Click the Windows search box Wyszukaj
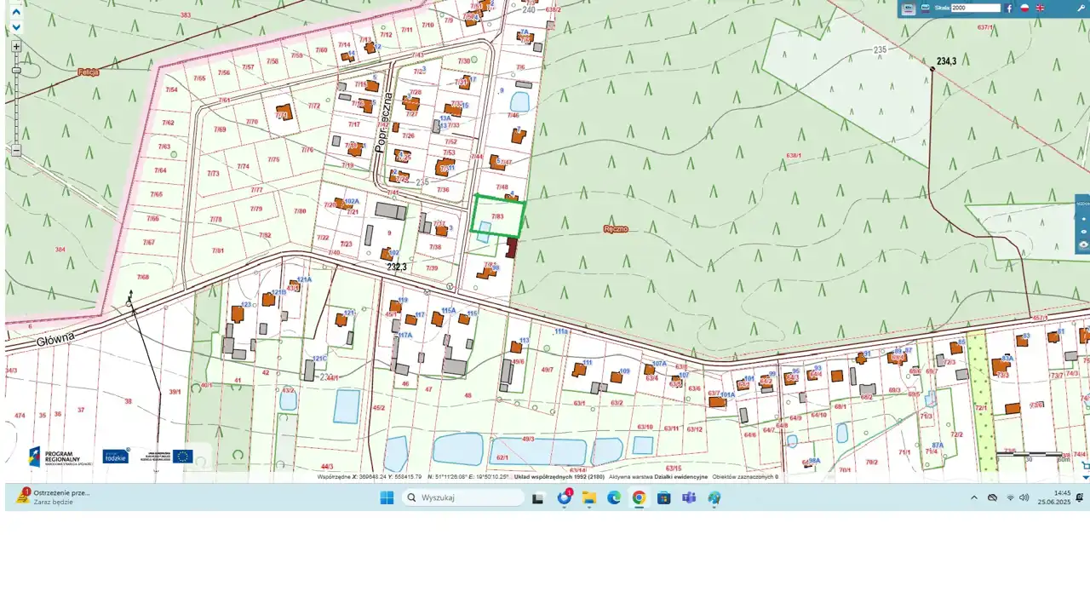This screenshot has width=1090, height=615. coord(464,498)
